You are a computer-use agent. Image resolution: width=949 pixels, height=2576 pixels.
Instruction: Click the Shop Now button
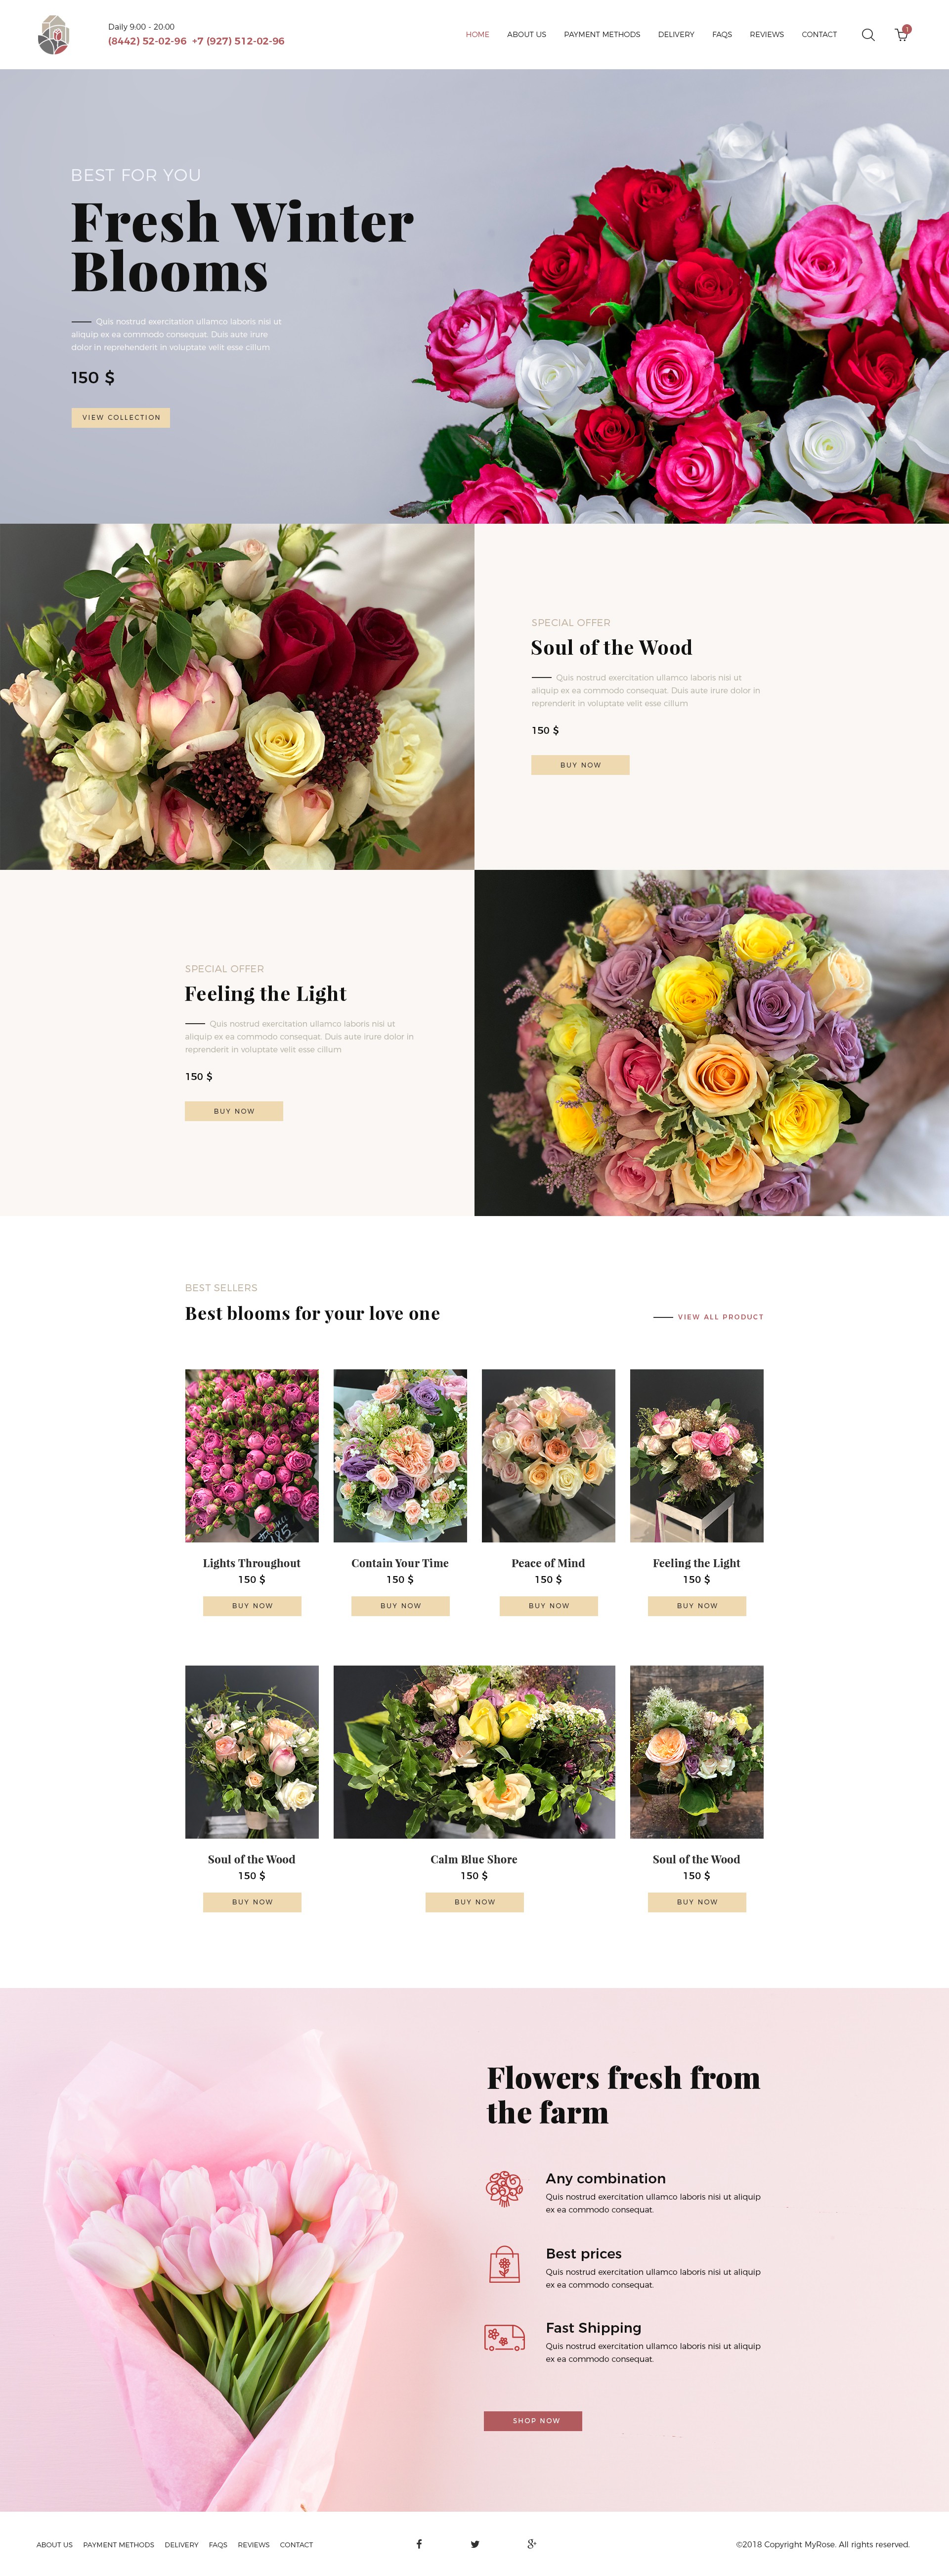coord(533,2421)
